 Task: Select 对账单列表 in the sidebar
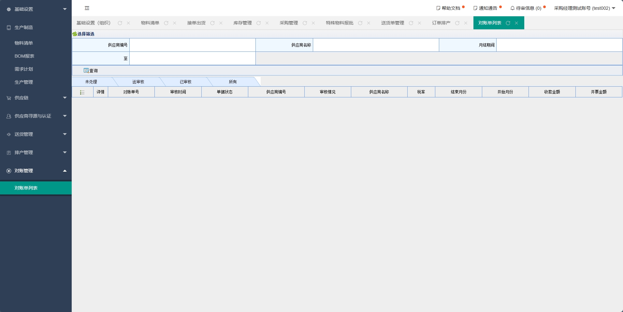tap(36, 188)
